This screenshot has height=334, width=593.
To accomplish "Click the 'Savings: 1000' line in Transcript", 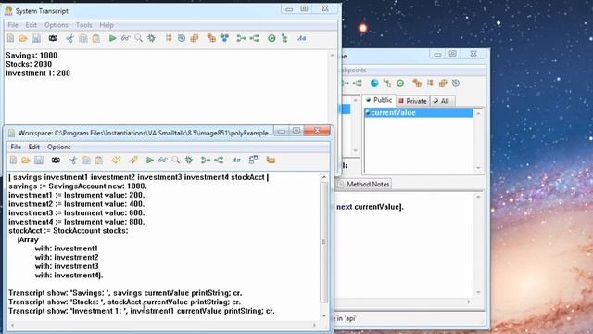I will click(x=32, y=56).
